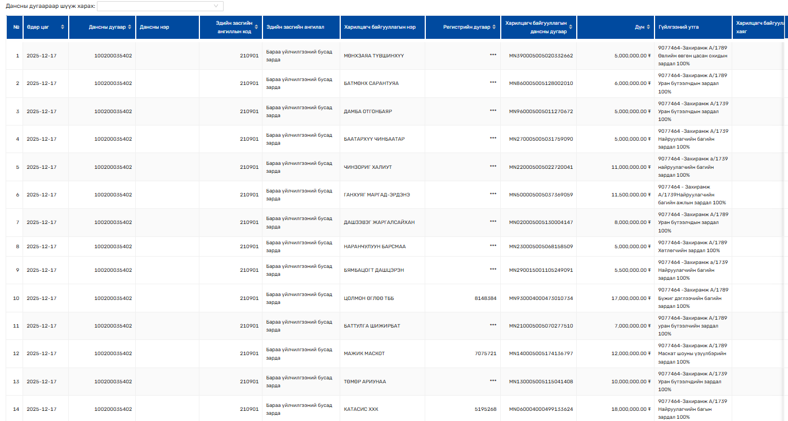Sort by Өдөр цаг column sort icon

63,27
